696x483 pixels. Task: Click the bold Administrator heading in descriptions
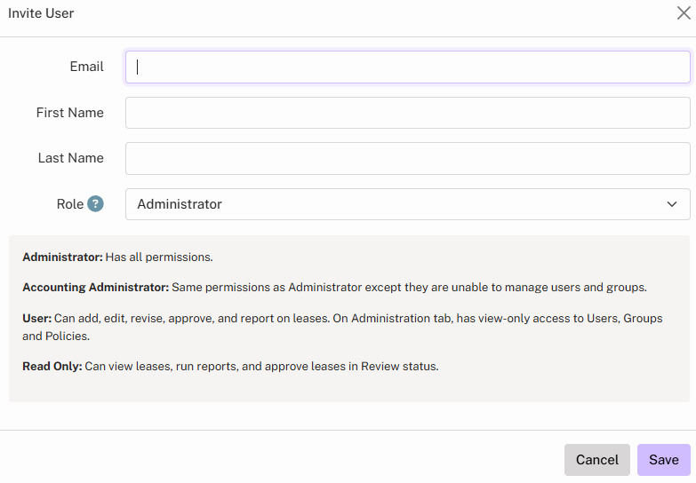pyautogui.click(x=62, y=257)
